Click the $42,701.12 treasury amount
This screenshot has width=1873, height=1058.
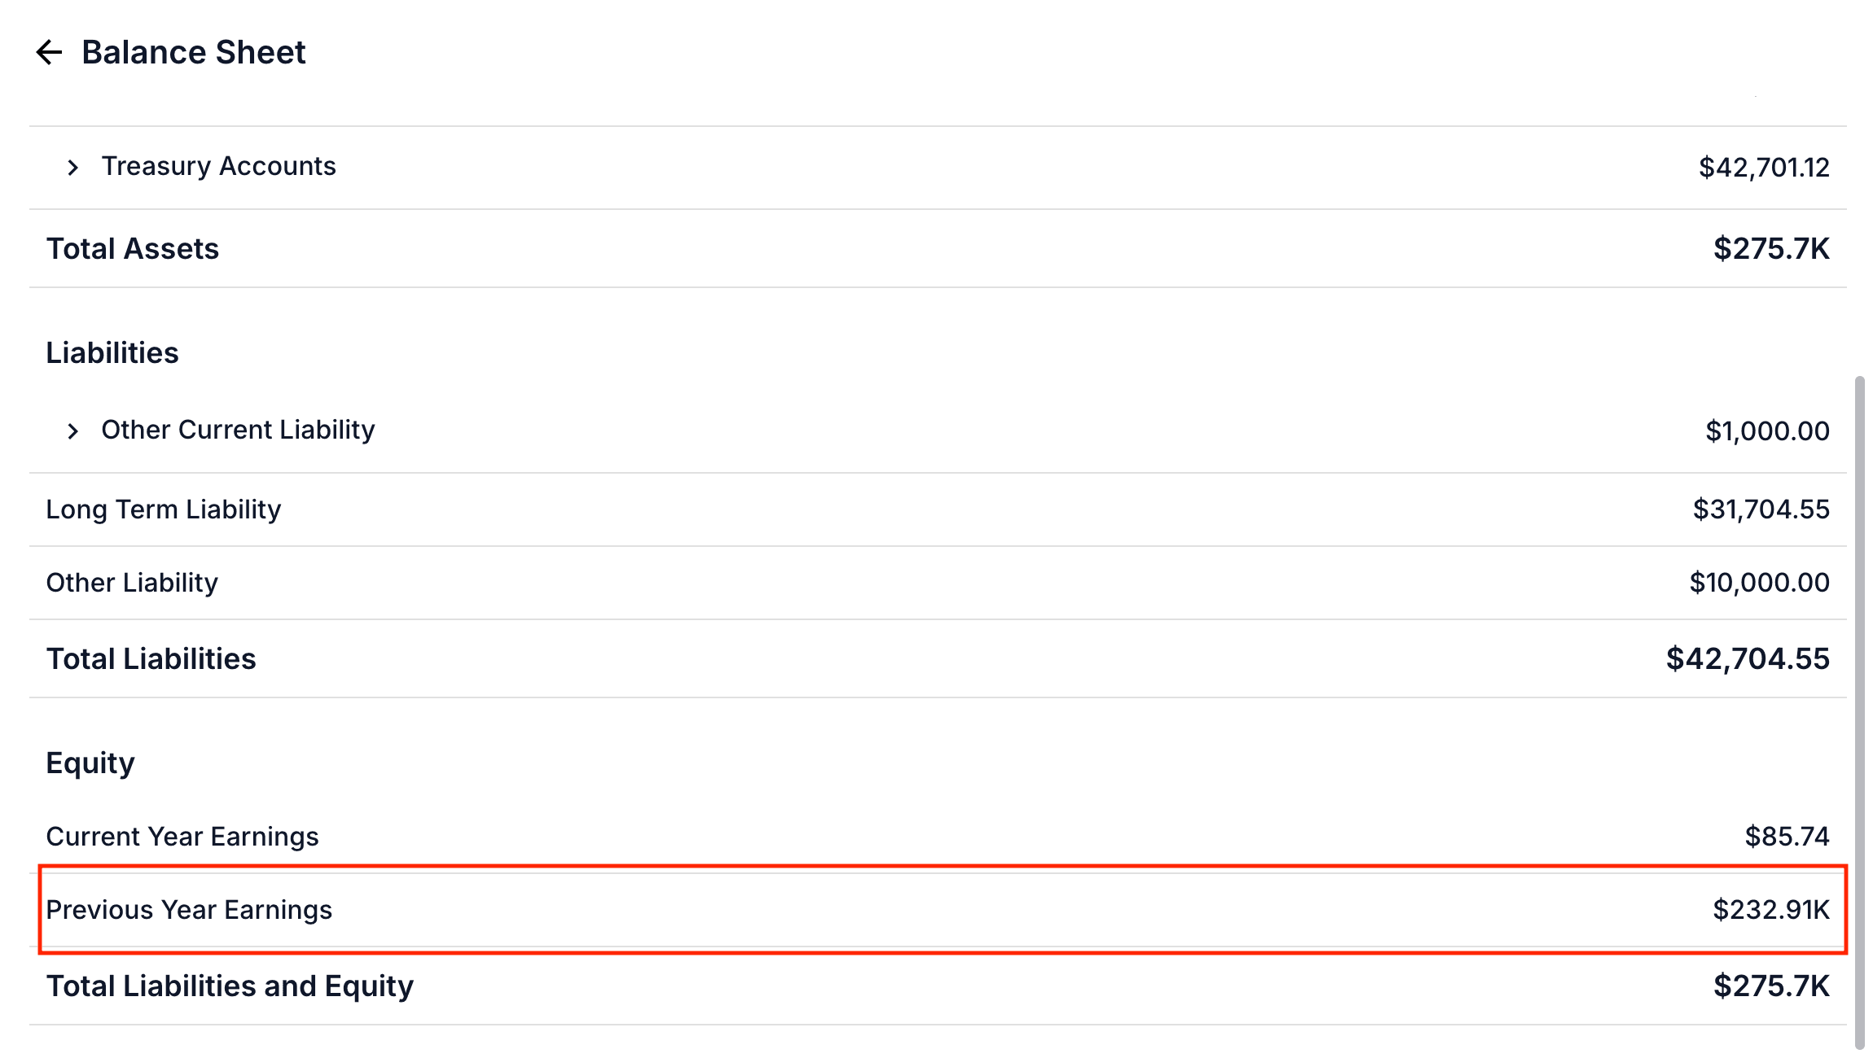tap(1764, 168)
